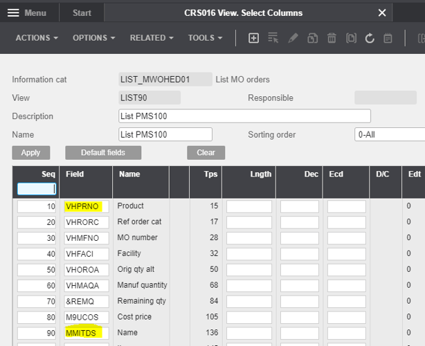Open the Related dropdown menu

click(x=152, y=38)
